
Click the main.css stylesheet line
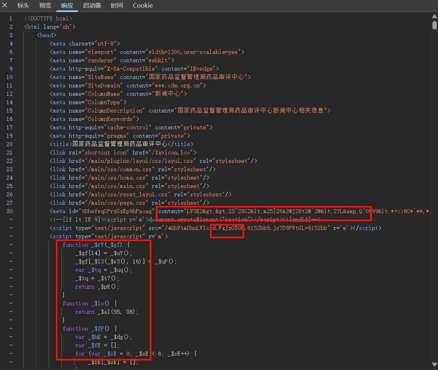[130, 186]
